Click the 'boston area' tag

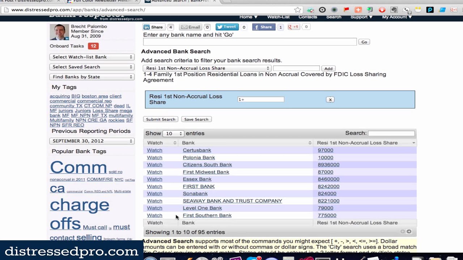pyautogui.click(x=95, y=96)
